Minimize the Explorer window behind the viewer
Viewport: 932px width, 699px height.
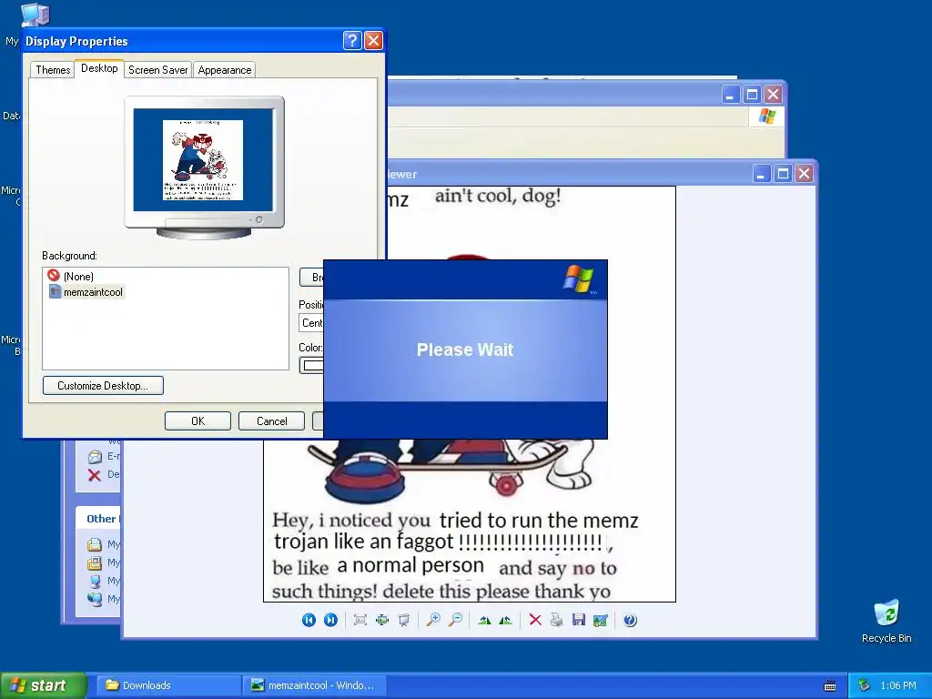(x=730, y=94)
